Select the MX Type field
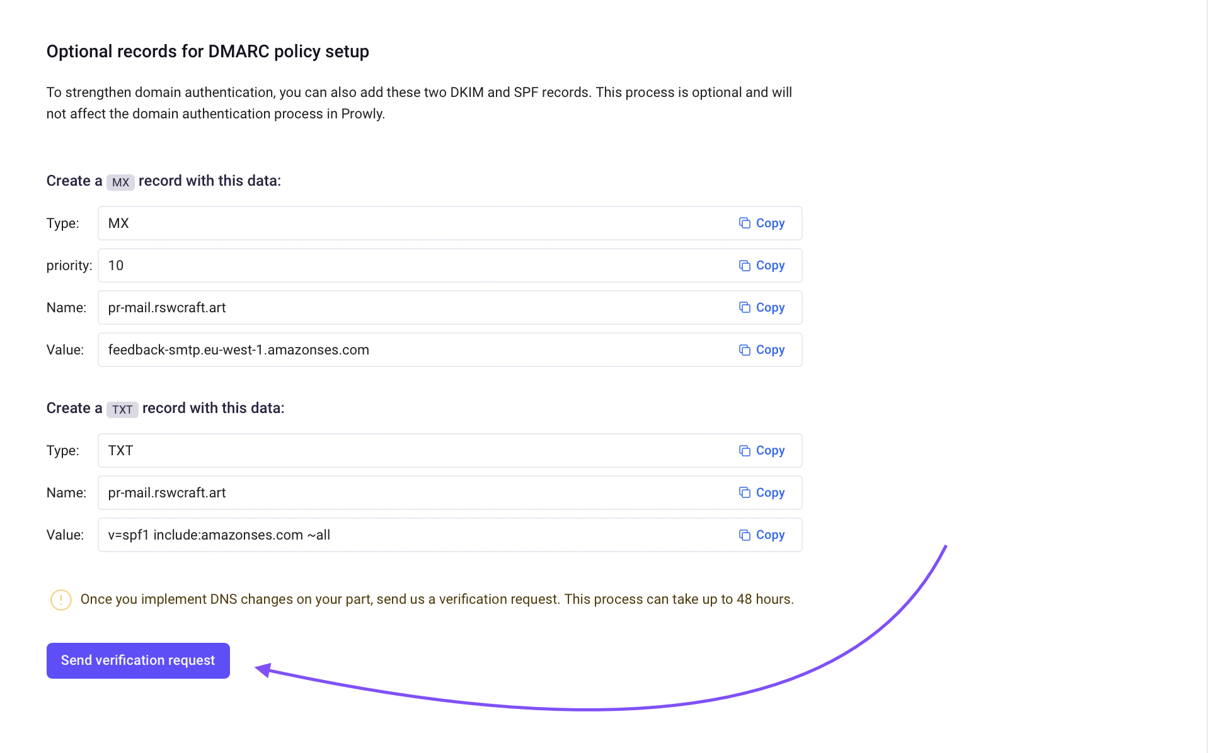 pos(450,224)
